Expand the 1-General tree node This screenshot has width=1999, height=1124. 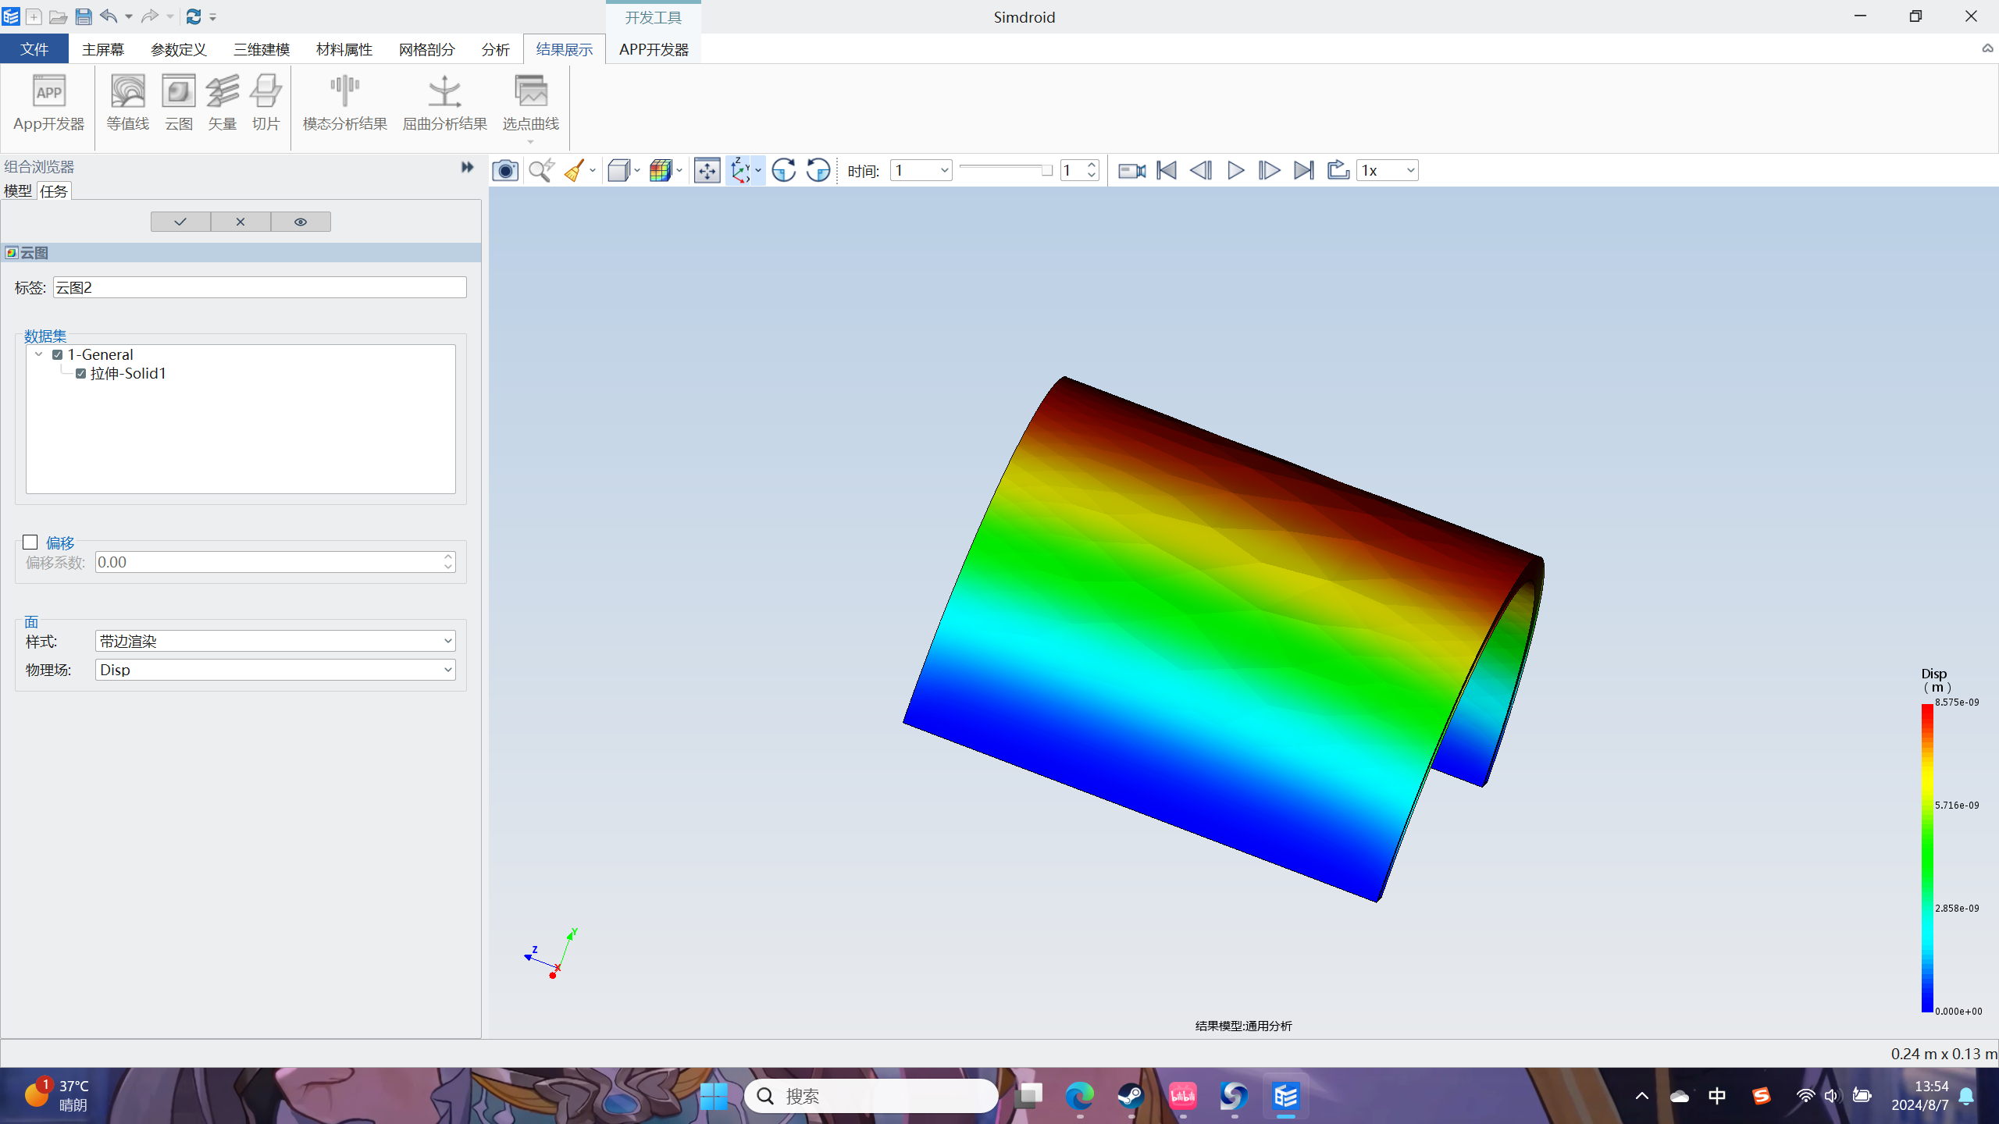tap(40, 354)
